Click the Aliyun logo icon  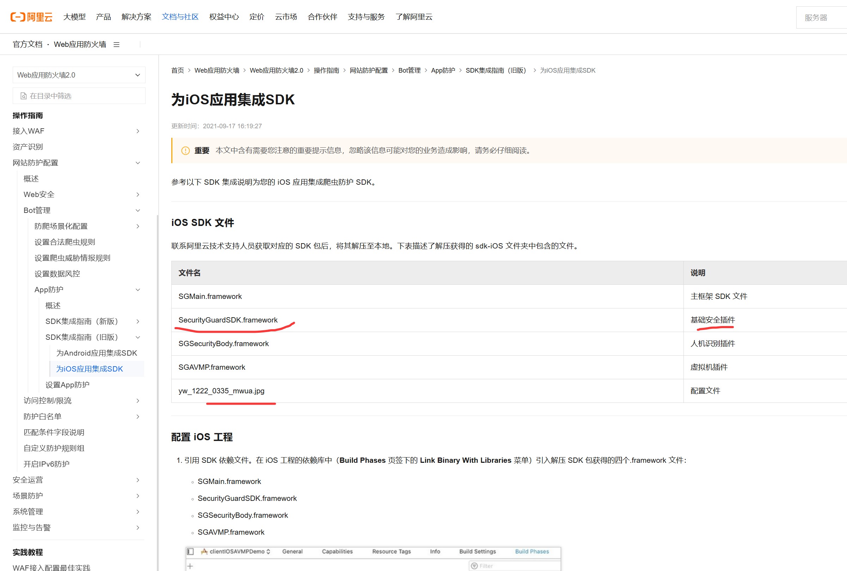pos(18,17)
